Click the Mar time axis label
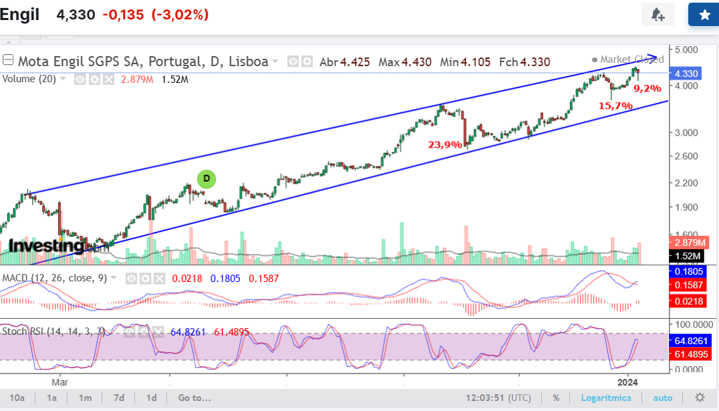The height and width of the screenshot is (411, 719). coord(59,382)
